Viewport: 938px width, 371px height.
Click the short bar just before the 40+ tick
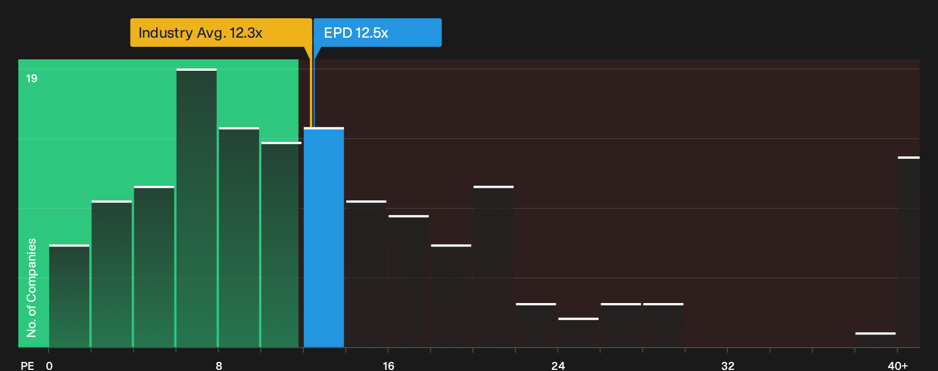875,340
